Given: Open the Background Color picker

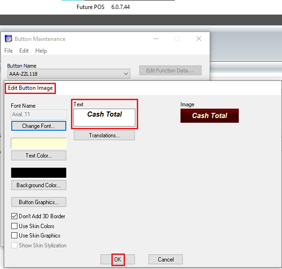Looking at the screenshot, I should click(x=39, y=185).
